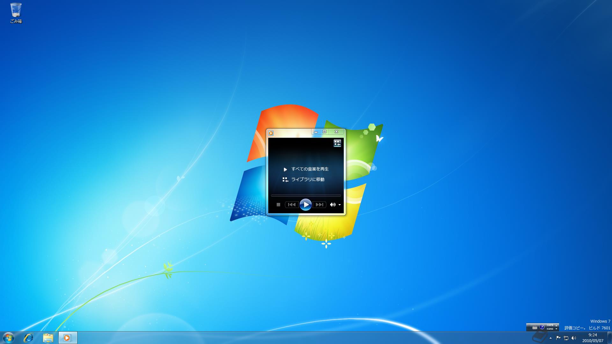Show hidden tray icons arrow
Image resolution: width=612 pixels, height=344 pixels.
tap(550, 338)
